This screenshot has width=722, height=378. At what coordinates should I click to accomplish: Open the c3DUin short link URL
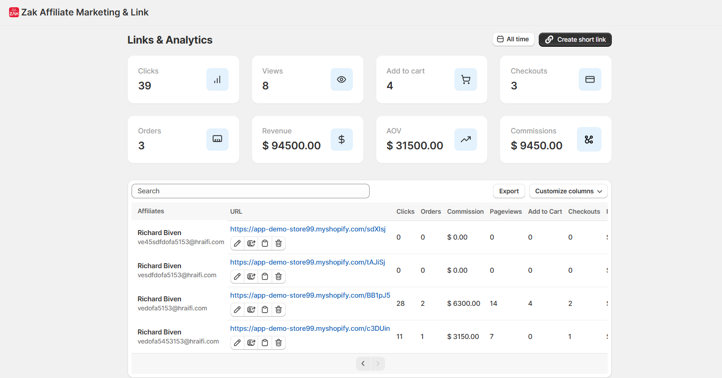(310, 329)
